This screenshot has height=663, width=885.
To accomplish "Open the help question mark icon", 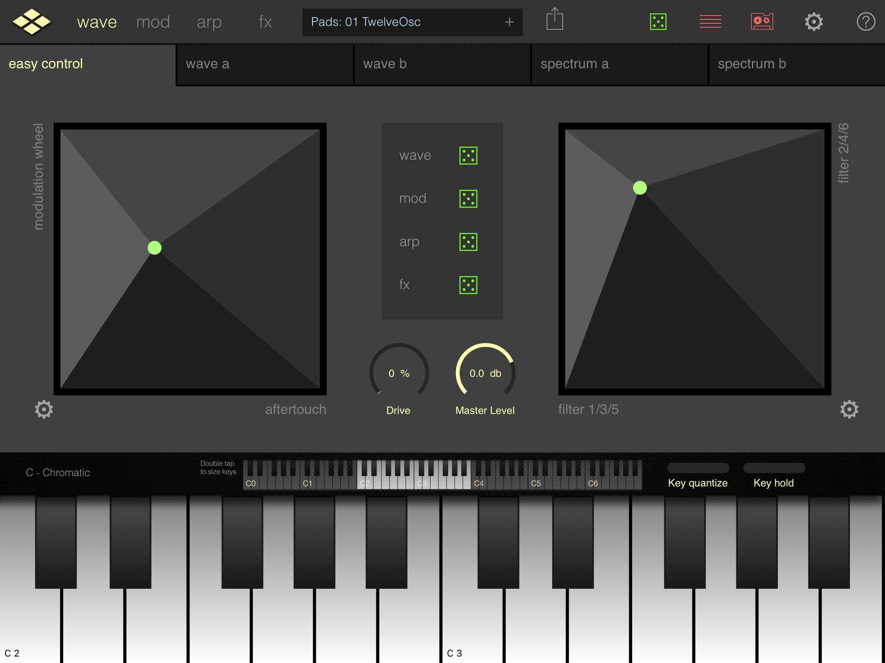I will point(866,22).
